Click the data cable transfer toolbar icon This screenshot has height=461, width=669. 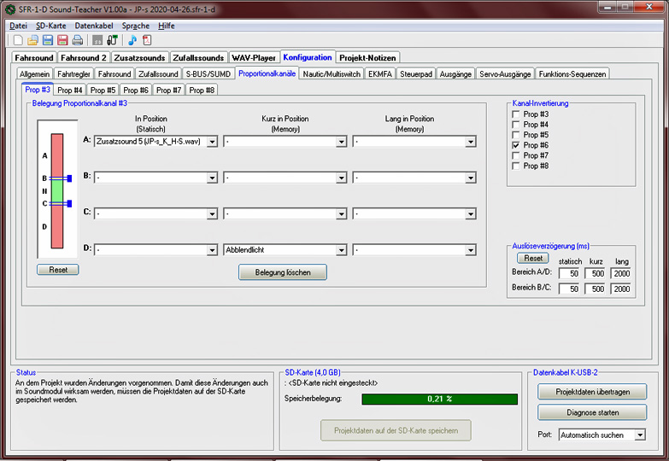click(112, 40)
